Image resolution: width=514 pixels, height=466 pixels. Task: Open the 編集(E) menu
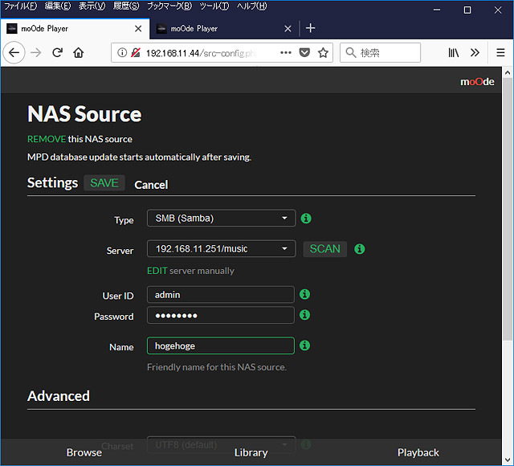tap(58, 6)
